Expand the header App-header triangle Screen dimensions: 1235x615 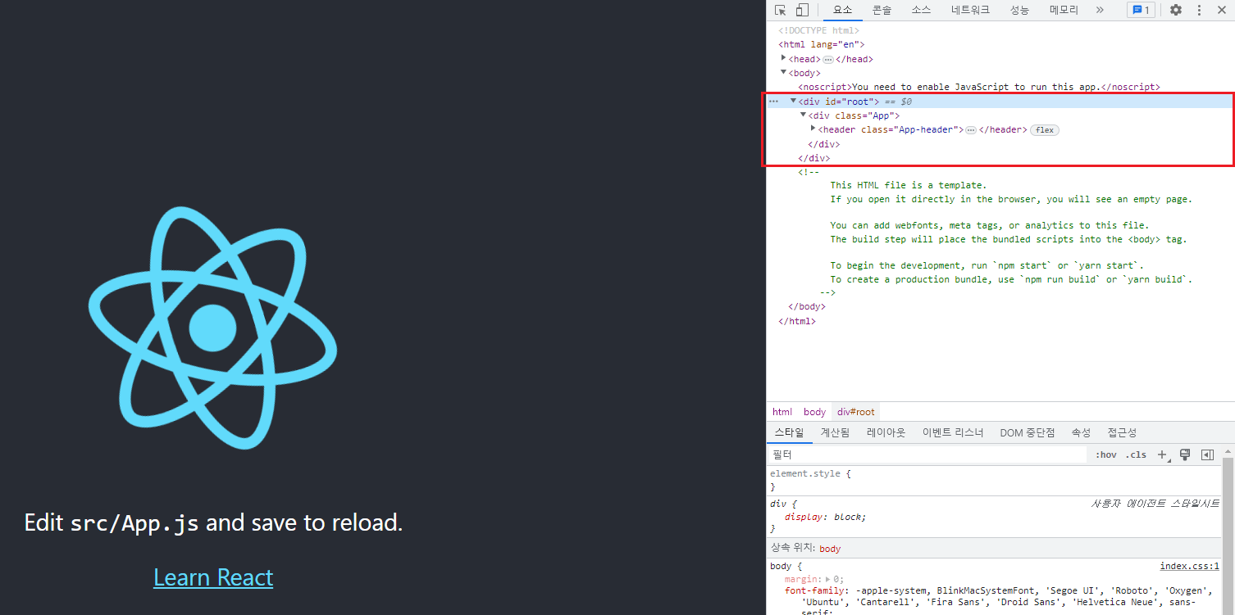coord(813,129)
